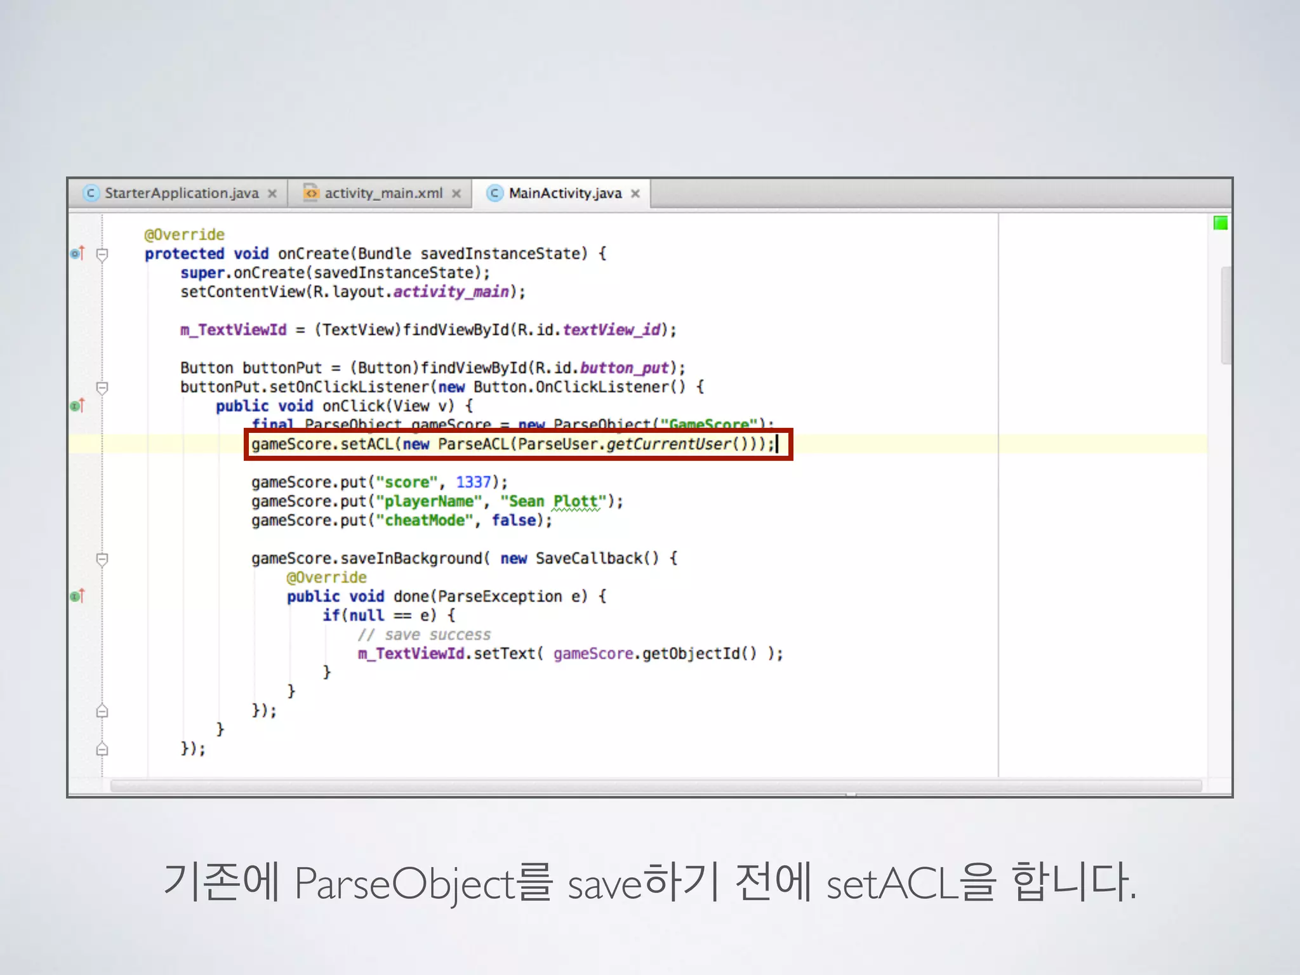Click the vertical scrollbar thumb

coord(1226,315)
